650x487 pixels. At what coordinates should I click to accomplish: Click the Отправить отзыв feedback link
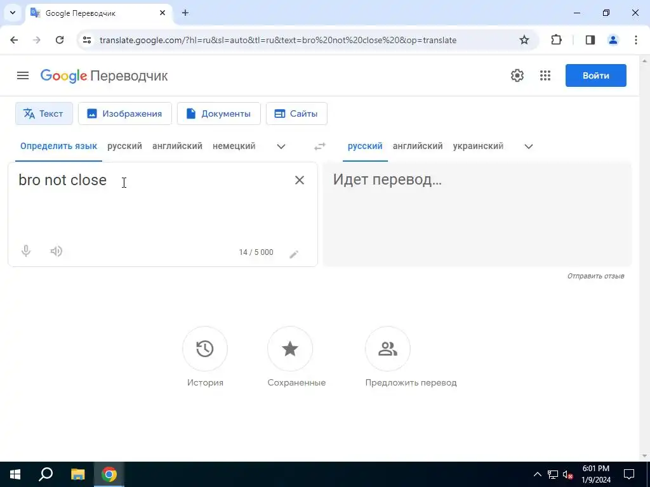coord(595,276)
